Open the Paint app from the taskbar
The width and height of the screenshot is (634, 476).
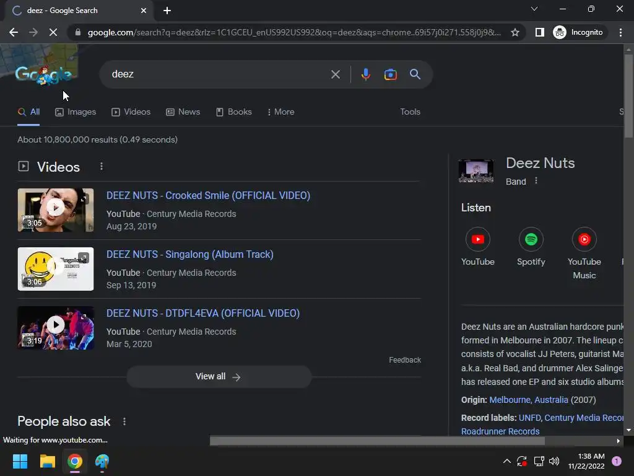[x=102, y=461]
